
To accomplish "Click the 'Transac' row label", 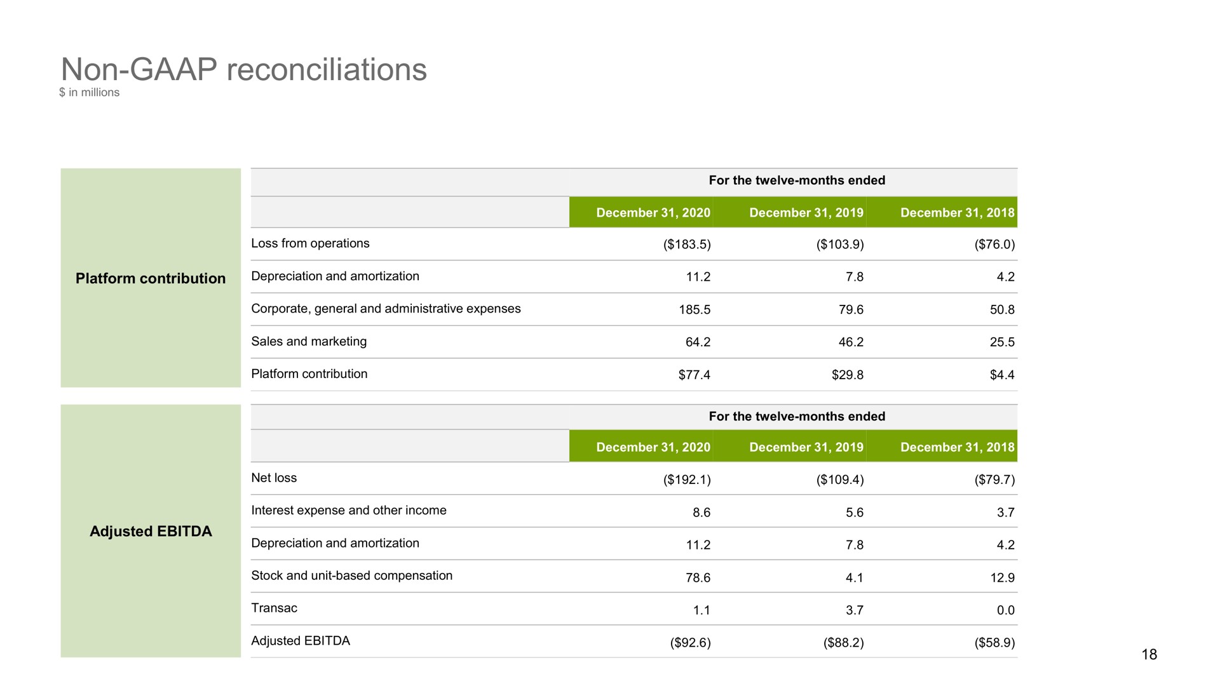I will tap(274, 608).
